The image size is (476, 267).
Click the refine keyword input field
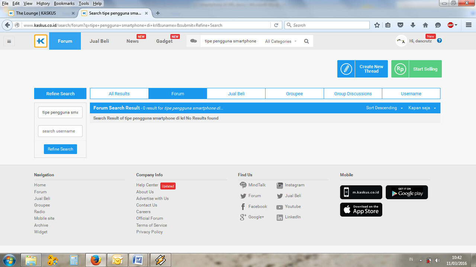click(x=60, y=112)
